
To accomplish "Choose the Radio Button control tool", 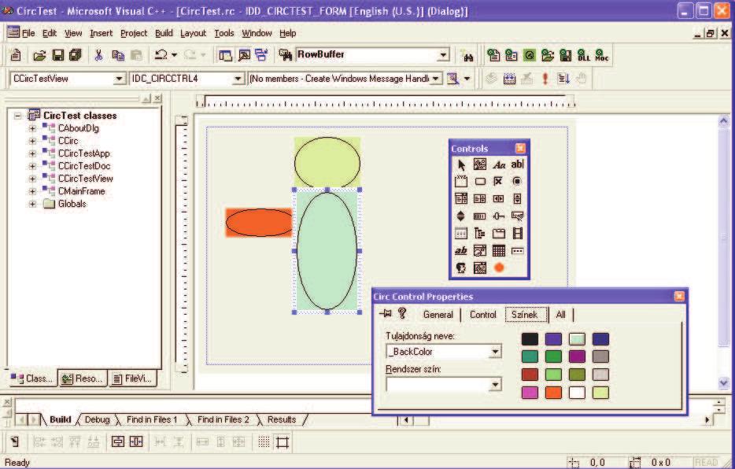I will (x=517, y=182).
